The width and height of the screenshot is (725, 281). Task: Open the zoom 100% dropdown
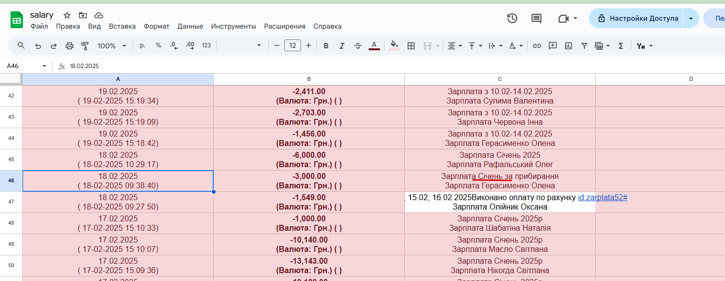(x=112, y=45)
